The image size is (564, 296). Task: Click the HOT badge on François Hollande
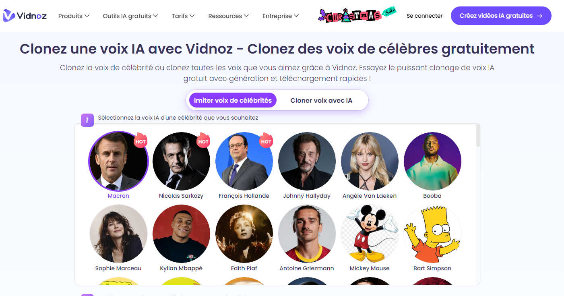[266, 141]
